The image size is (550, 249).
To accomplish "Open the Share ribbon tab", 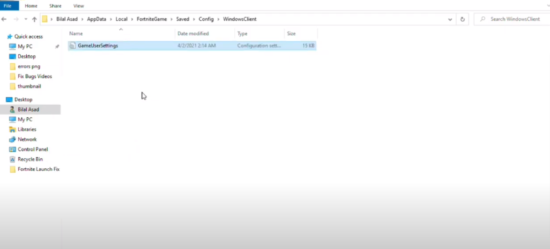I will pos(55,6).
